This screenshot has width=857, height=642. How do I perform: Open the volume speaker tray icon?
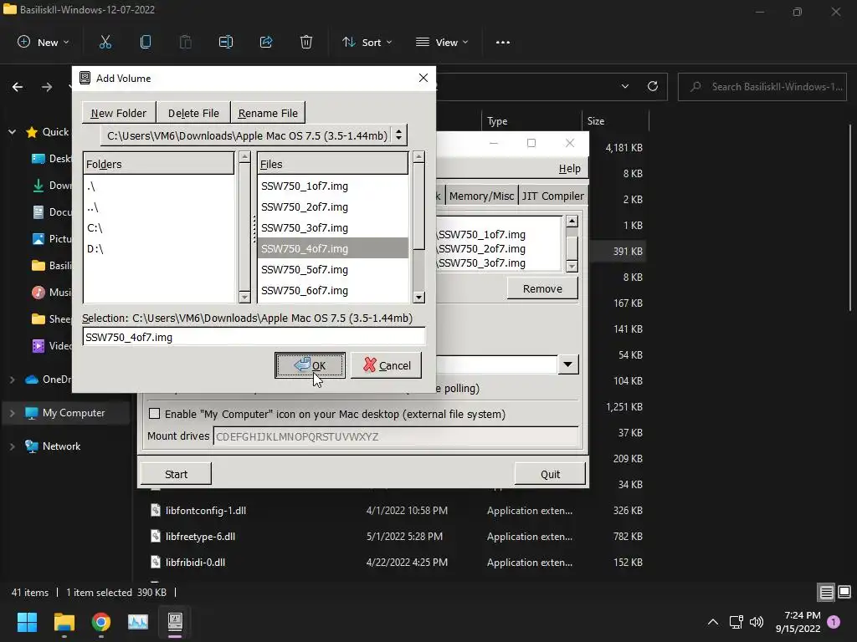(x=757, y=622)
